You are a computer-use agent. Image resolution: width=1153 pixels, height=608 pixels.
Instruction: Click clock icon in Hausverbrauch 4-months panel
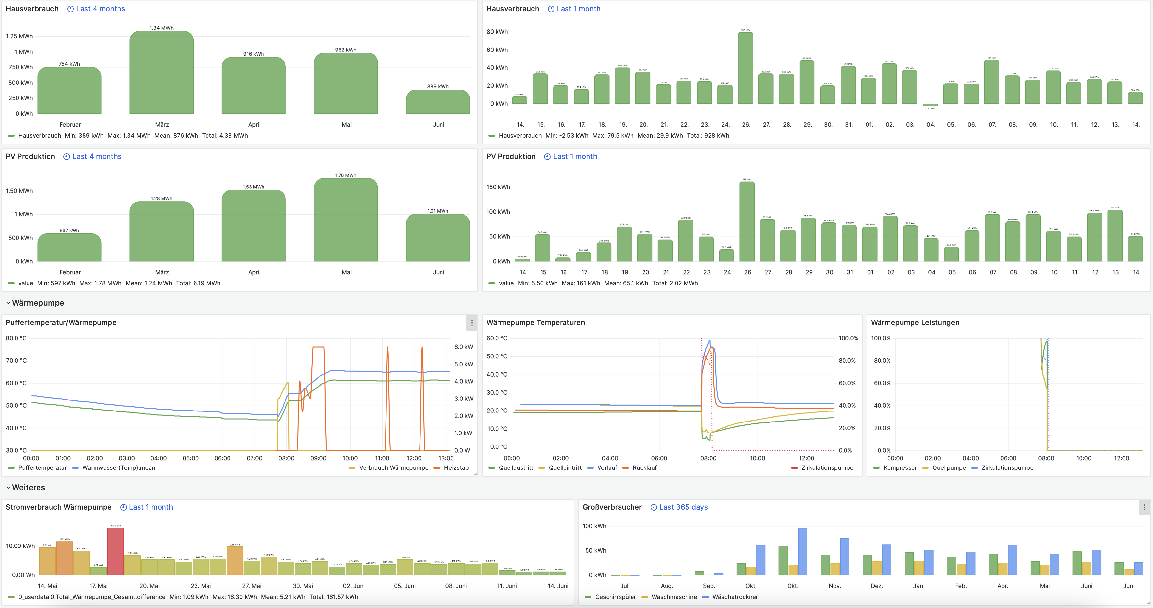coord(70,9)
